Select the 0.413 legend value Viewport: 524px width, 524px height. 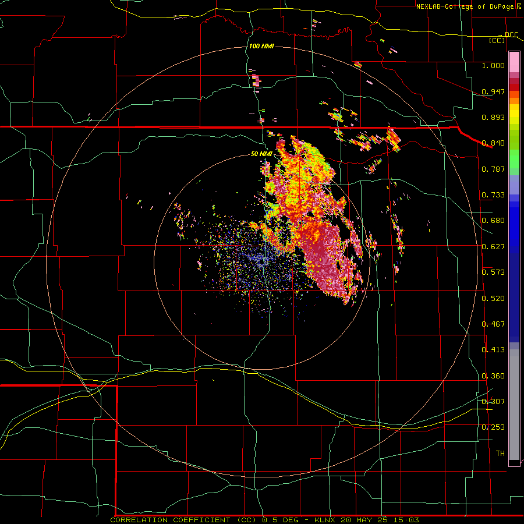(x=493, y=350)
